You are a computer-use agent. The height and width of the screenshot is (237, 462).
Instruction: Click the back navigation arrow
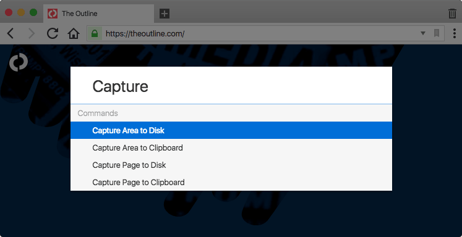pyautogui.click(x=11, y=33)
